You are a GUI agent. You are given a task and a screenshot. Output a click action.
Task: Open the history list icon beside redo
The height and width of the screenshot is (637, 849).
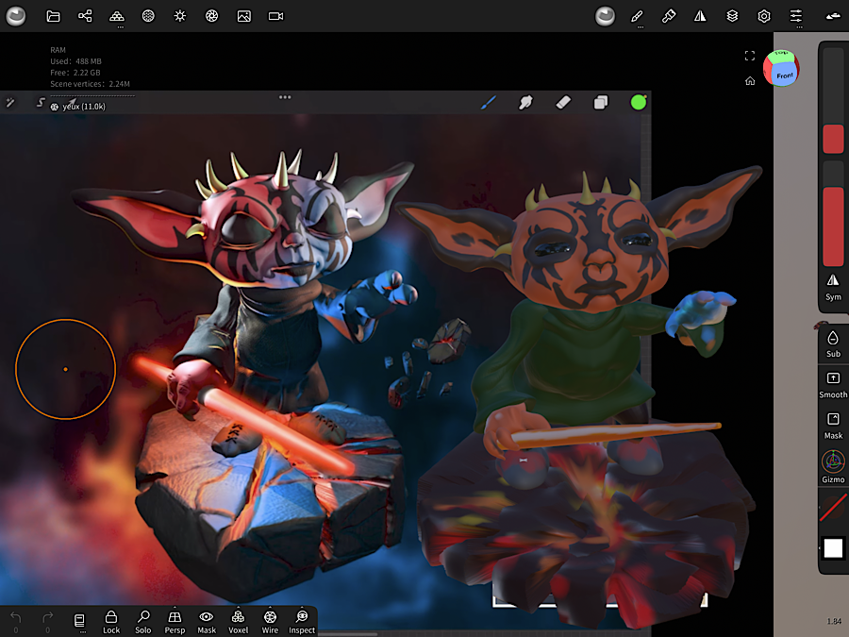pos(79,621)
